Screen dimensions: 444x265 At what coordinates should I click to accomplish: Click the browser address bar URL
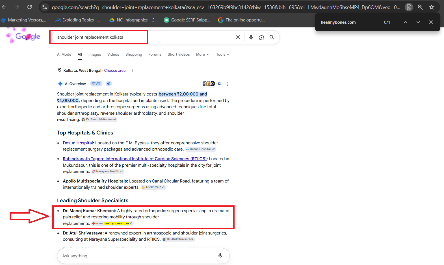[x=226, y=7]
